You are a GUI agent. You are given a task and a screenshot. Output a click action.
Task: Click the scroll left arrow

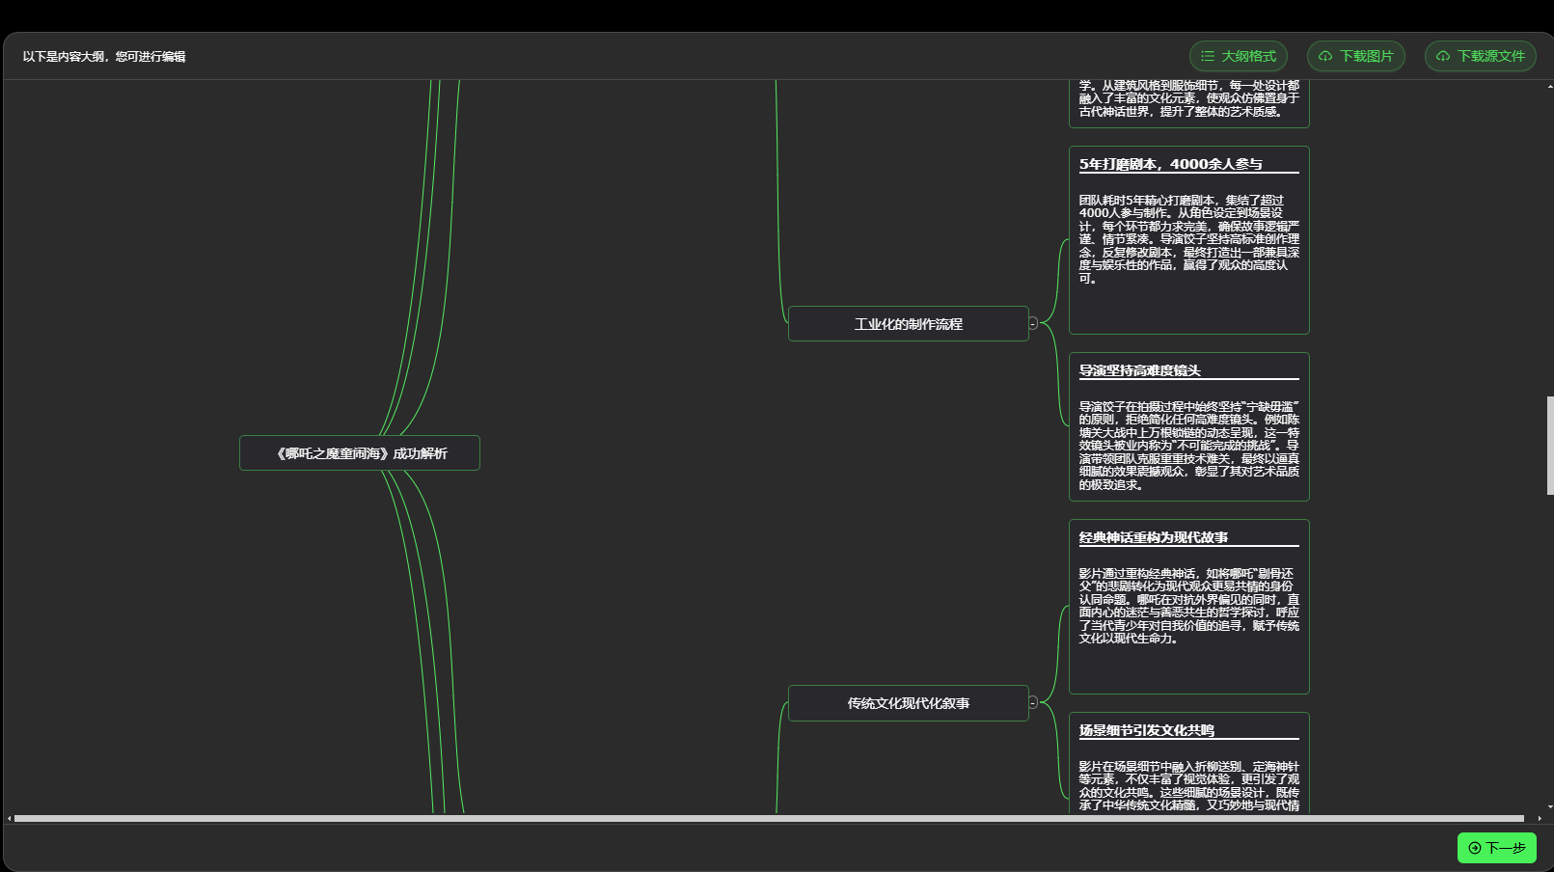(x=9, y=819)
